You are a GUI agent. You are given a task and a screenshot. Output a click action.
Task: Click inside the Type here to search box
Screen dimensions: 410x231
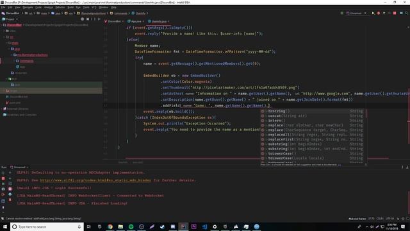(x=47, y=227)
